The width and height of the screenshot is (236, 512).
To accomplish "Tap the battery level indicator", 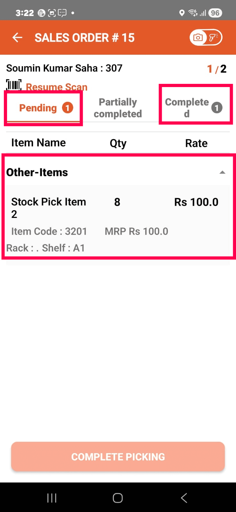I will [215, 13].
